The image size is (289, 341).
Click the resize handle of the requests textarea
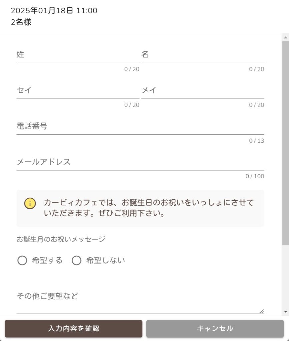(x=261, y=311)
